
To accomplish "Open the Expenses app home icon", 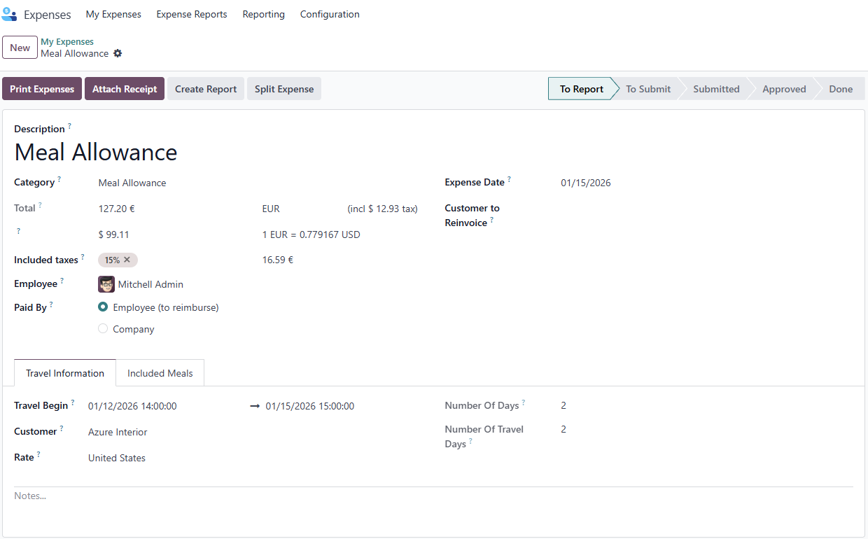I will 9,14.
